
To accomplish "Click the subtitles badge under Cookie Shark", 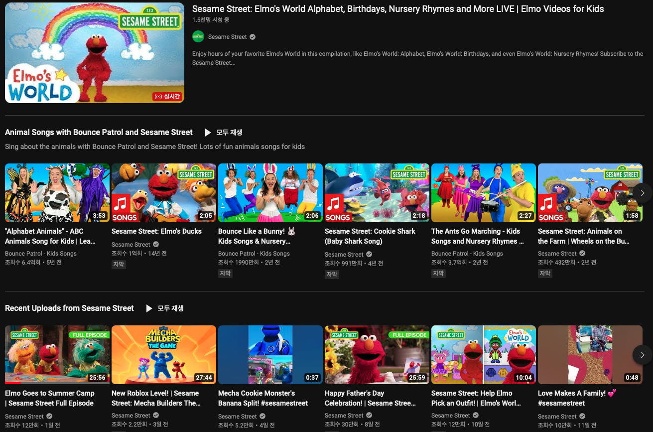I will [332, 275].
